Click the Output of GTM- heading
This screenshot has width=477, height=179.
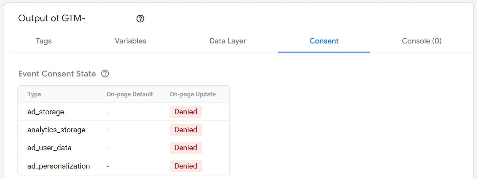52,19
